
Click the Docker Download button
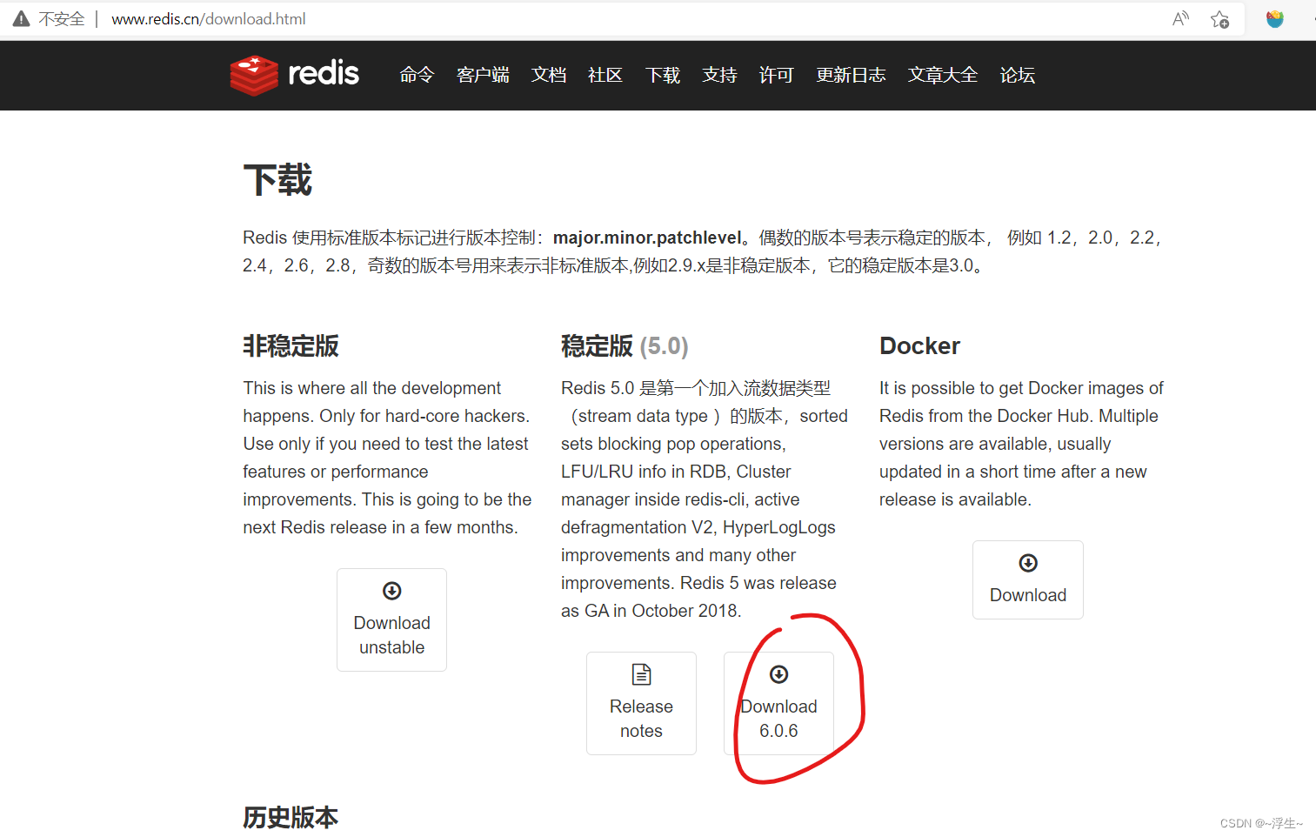click(1028, 579)
